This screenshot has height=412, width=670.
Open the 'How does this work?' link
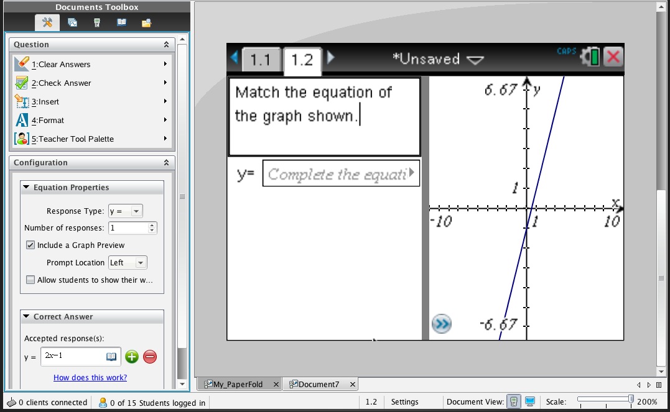point(90,378)
